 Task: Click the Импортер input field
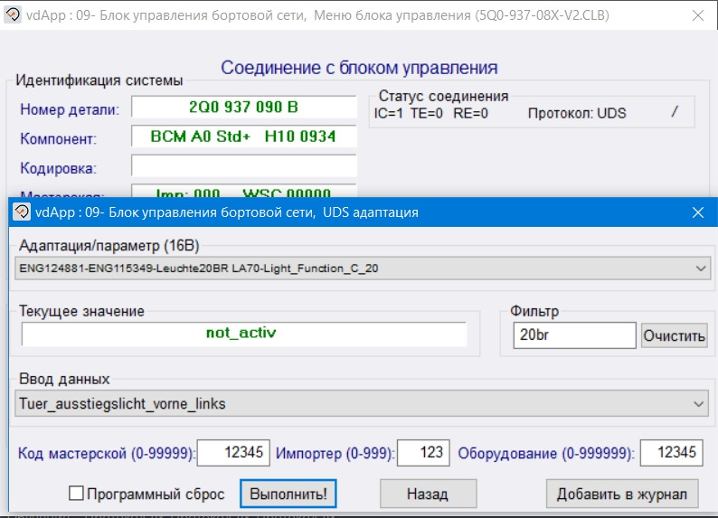click(423, 453)
